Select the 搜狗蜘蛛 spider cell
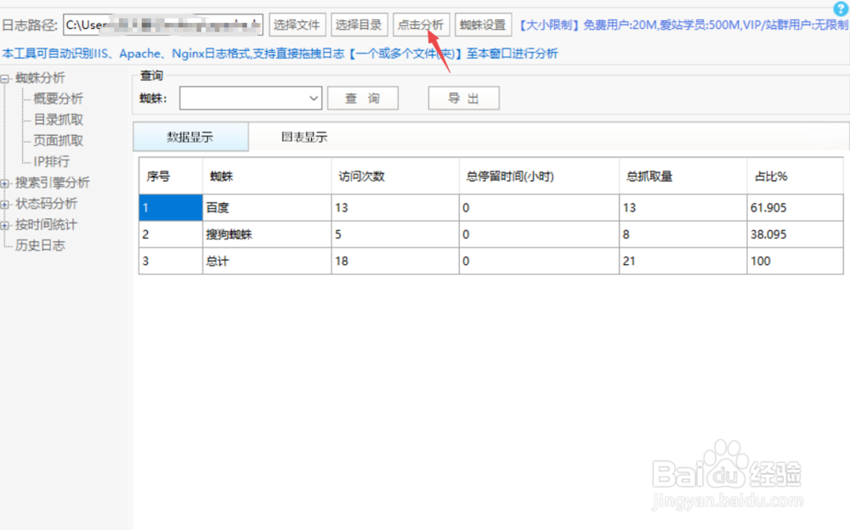The image size is (850, 530). click(267, 234)
